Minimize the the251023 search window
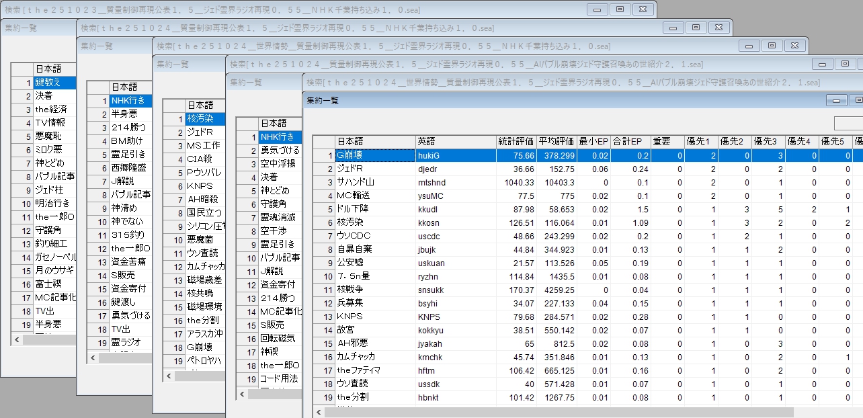863x418 pixels. pyautogui.click(x=597, y=9)
